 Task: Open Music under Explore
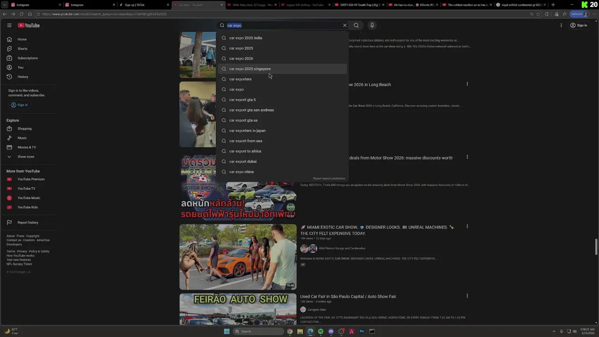coord(28,138)
